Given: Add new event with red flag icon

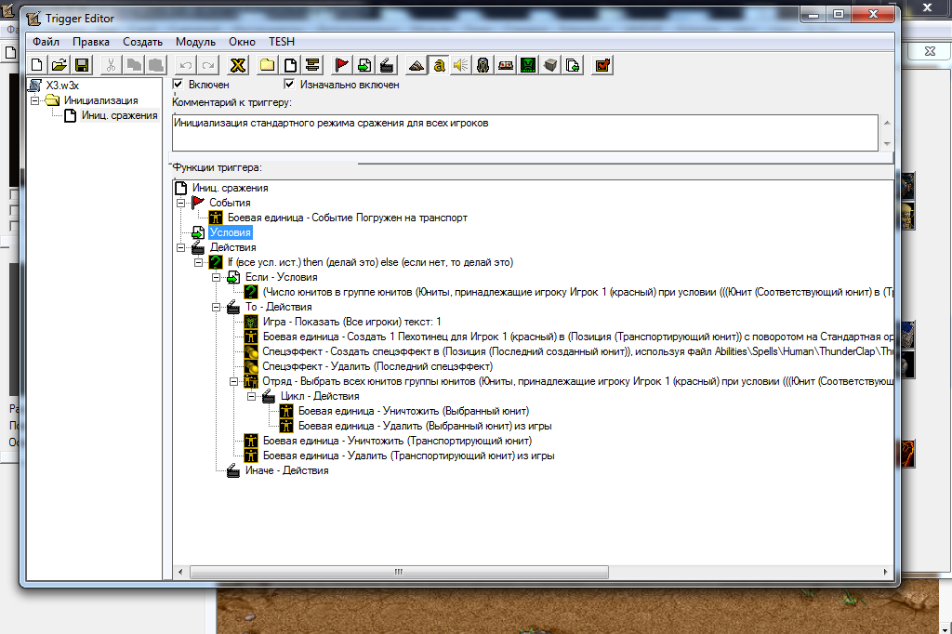Looking at the screenshot, I should pos(342,65).
